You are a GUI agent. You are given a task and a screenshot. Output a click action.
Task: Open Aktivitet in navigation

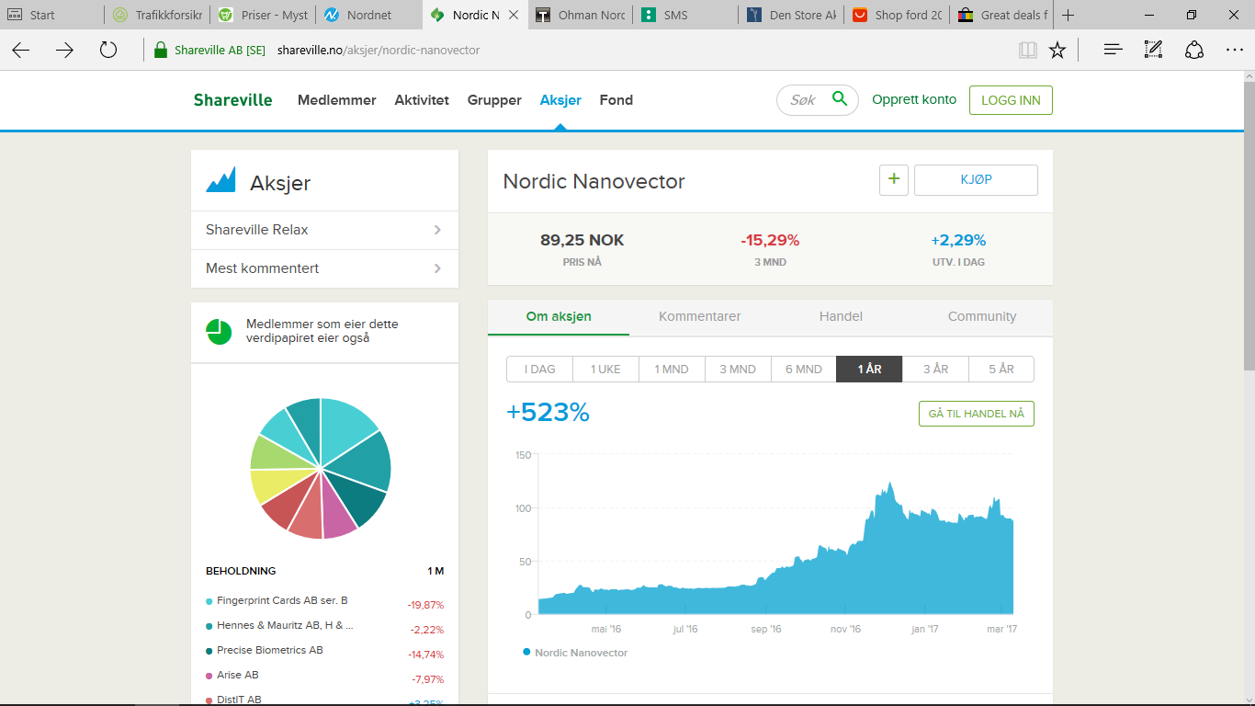pos(422,100)
